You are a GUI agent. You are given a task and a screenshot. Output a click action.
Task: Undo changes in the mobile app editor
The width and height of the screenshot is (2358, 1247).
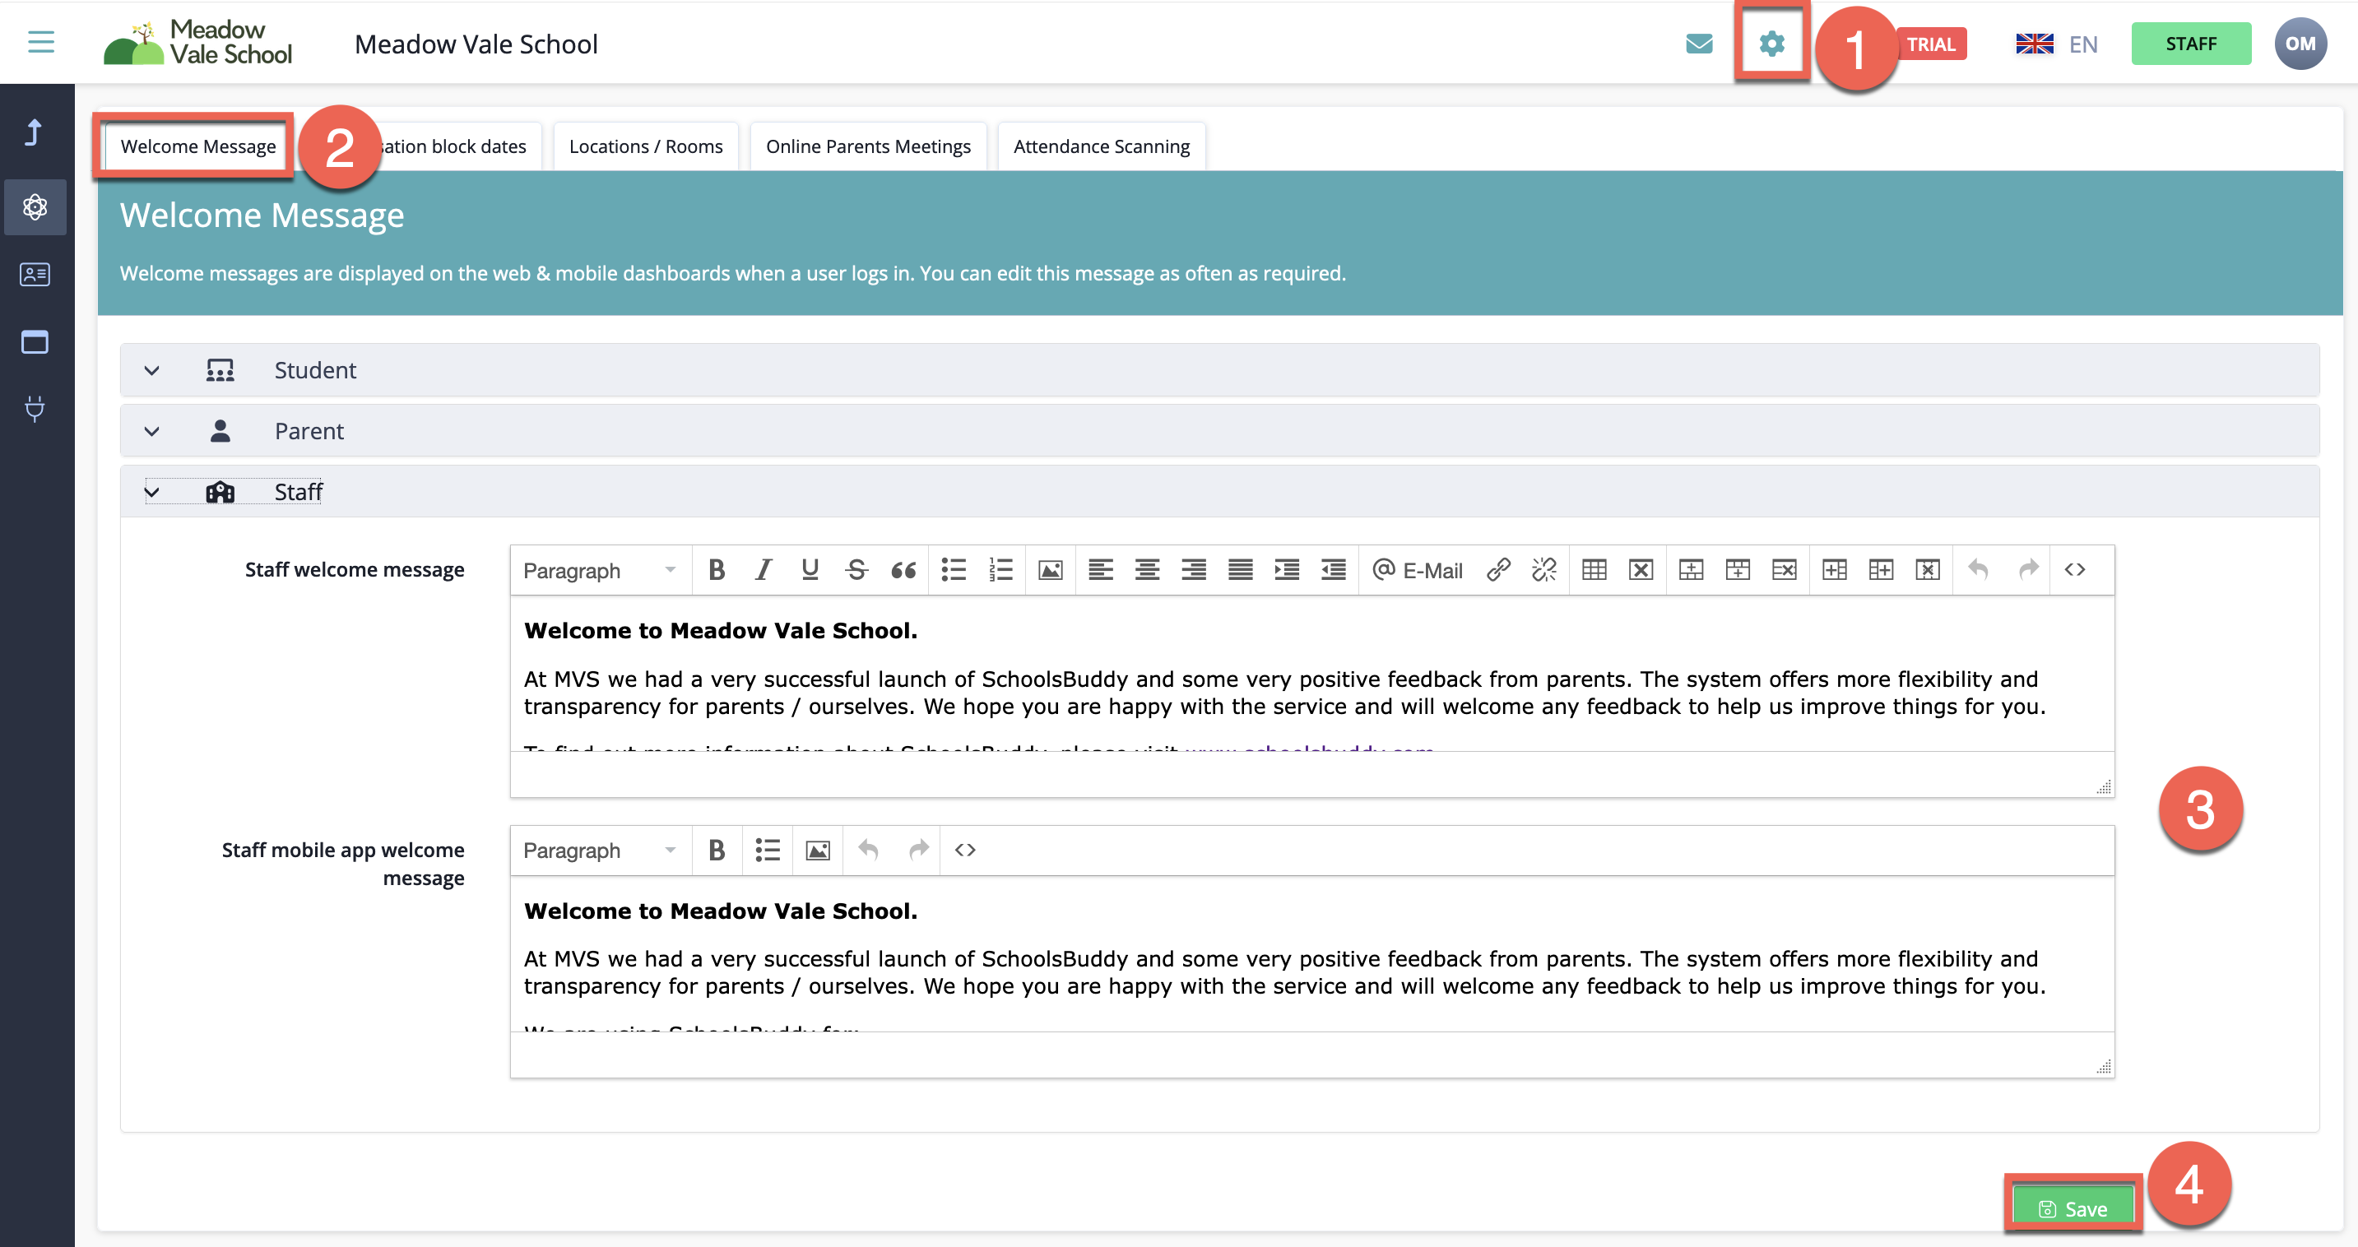pos(868,850)
